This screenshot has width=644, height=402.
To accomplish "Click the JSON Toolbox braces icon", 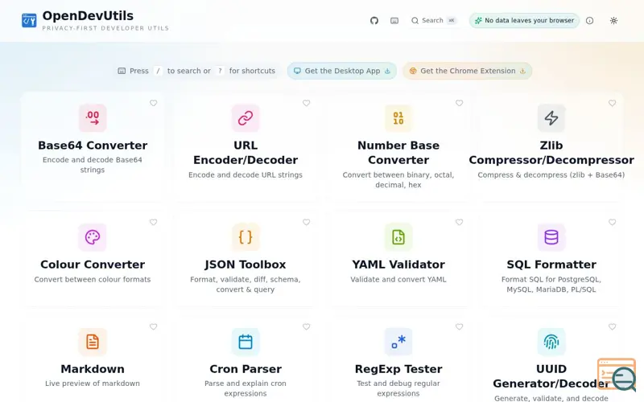I will (x=246, y=236).
